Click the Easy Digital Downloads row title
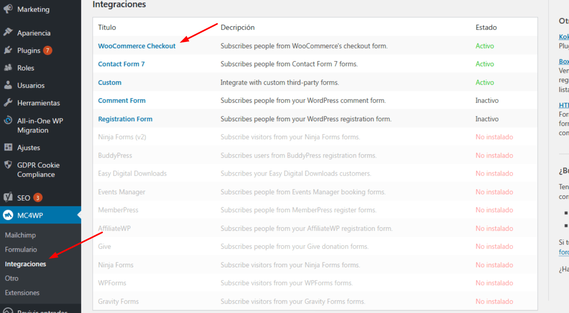The width and height of the screenshot is (569, 313). [x=132, y=174]
